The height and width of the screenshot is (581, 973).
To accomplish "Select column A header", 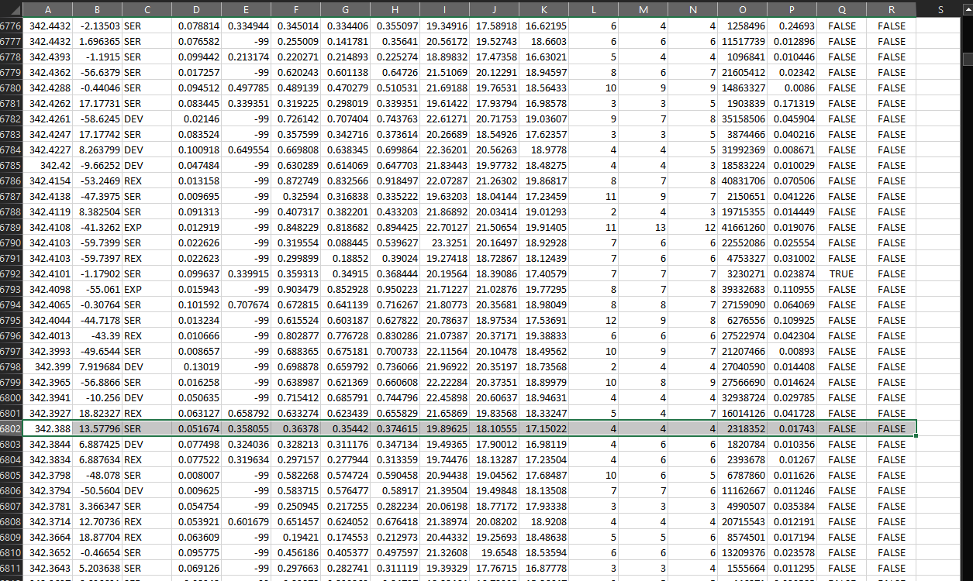I will pos(48,9).
